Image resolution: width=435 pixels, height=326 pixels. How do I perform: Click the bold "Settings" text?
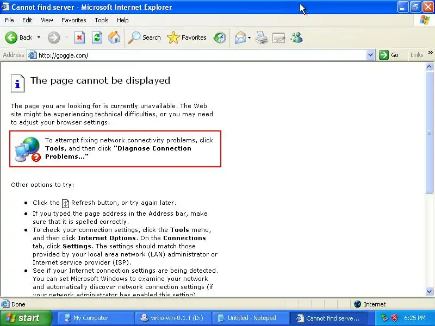[x=77, y=246]
